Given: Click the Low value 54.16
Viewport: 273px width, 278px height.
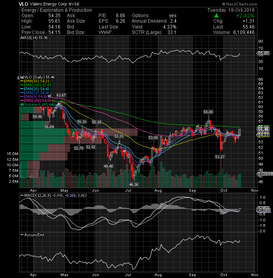Looking at the screenshot, I should point(54,27).
